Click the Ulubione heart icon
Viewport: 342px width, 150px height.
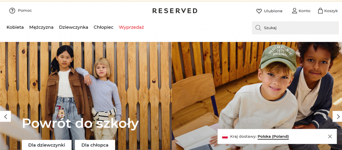coord(259,11)
